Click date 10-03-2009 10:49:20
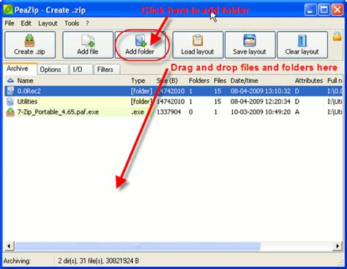 click(261, 112)
